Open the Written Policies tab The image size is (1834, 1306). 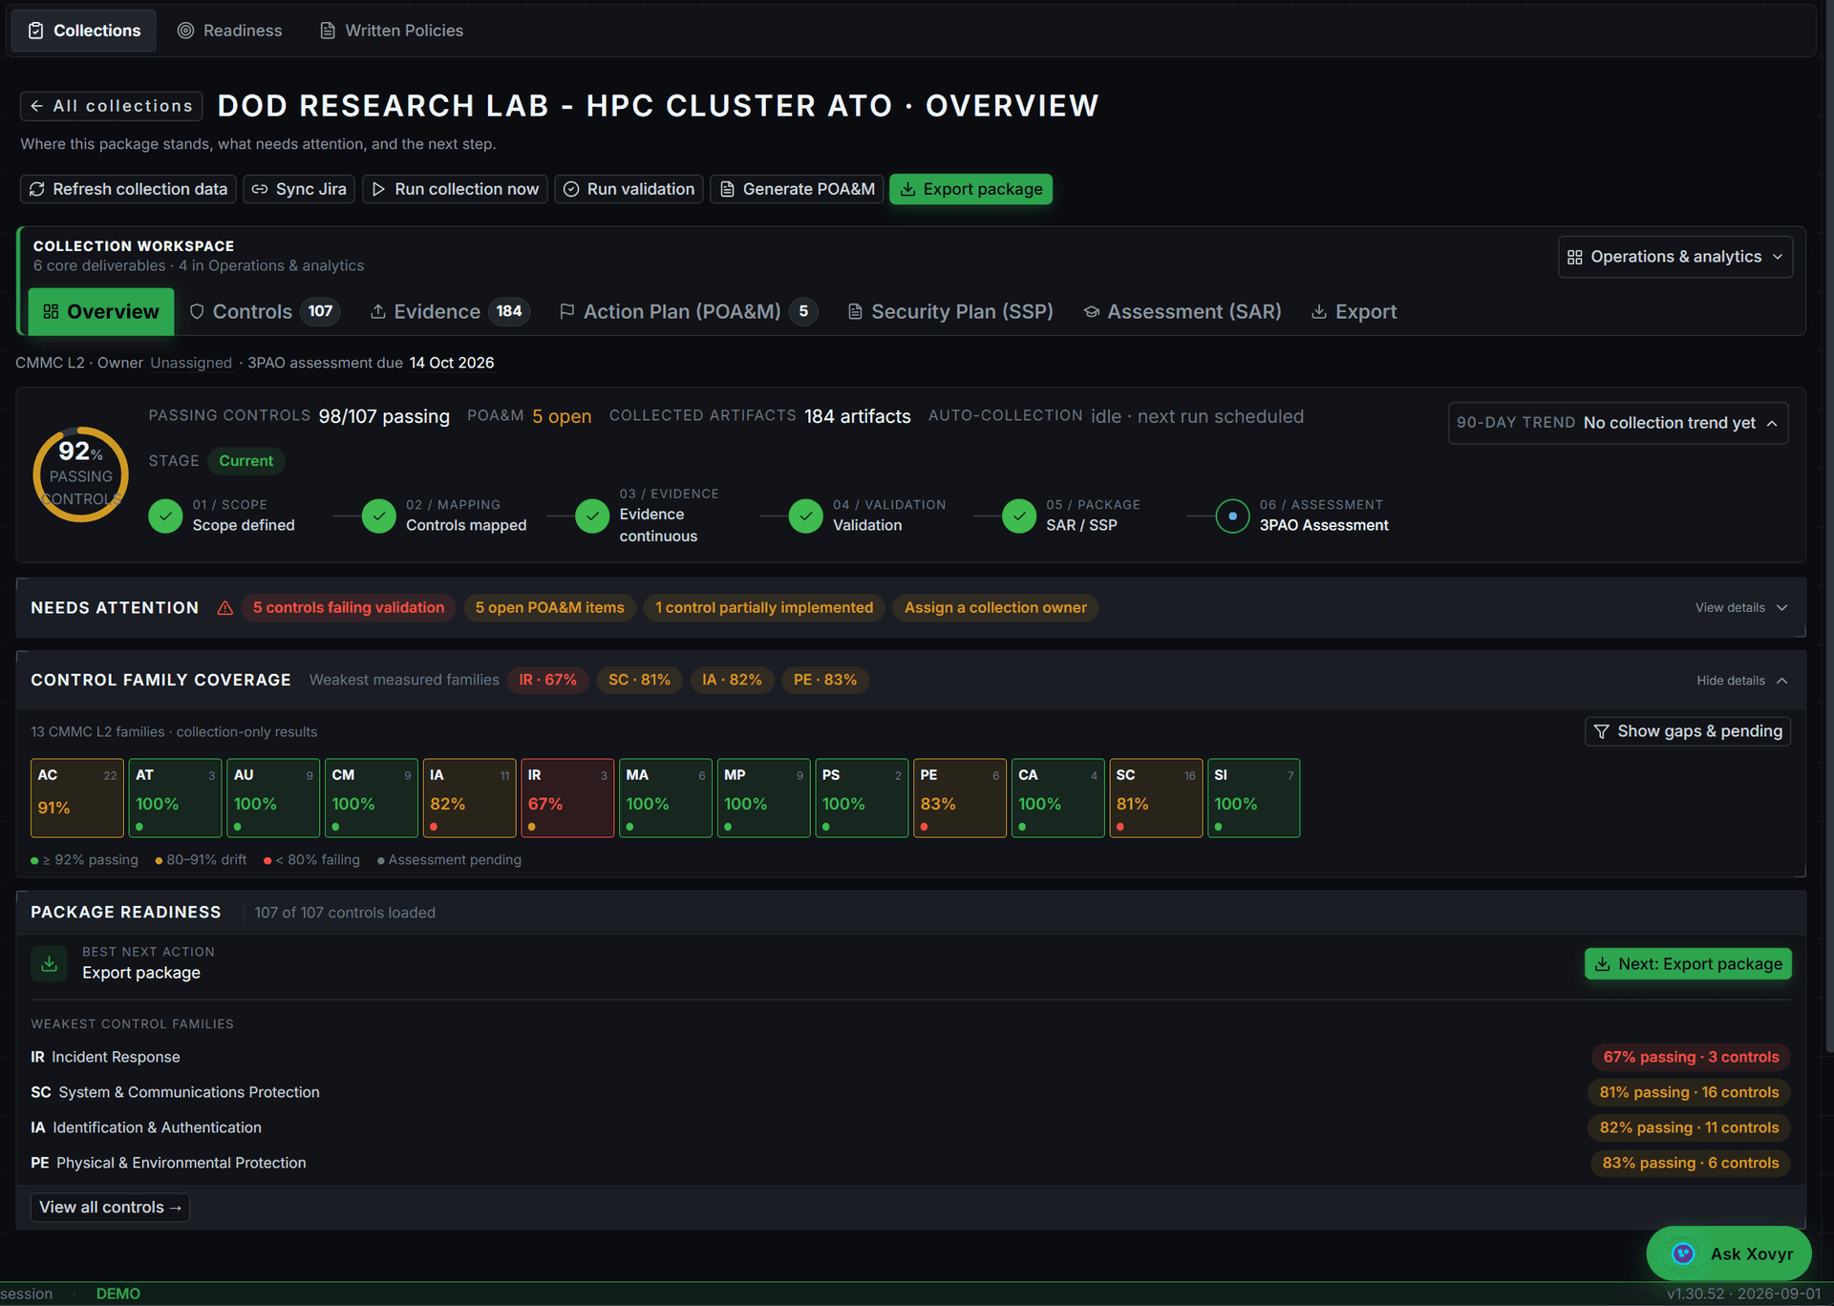[392, 31]
